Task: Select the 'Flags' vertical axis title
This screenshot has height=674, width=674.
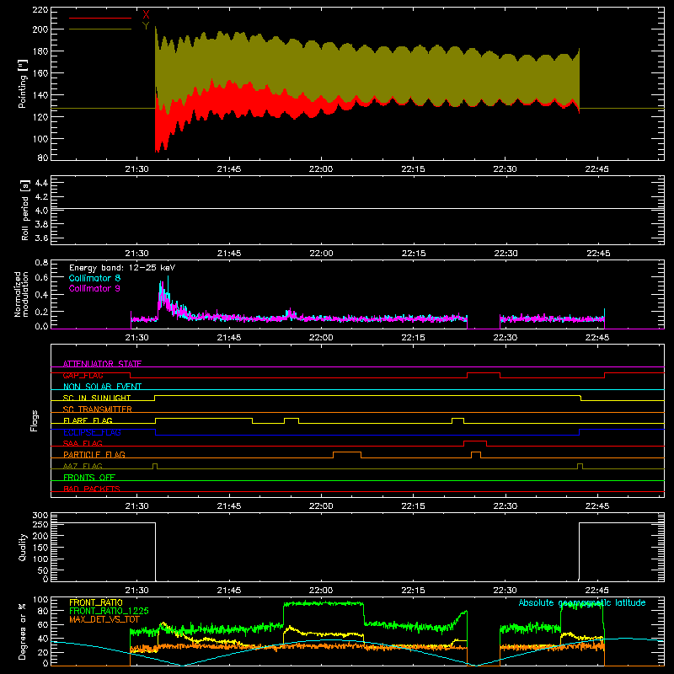Action: tap(34, 420)
